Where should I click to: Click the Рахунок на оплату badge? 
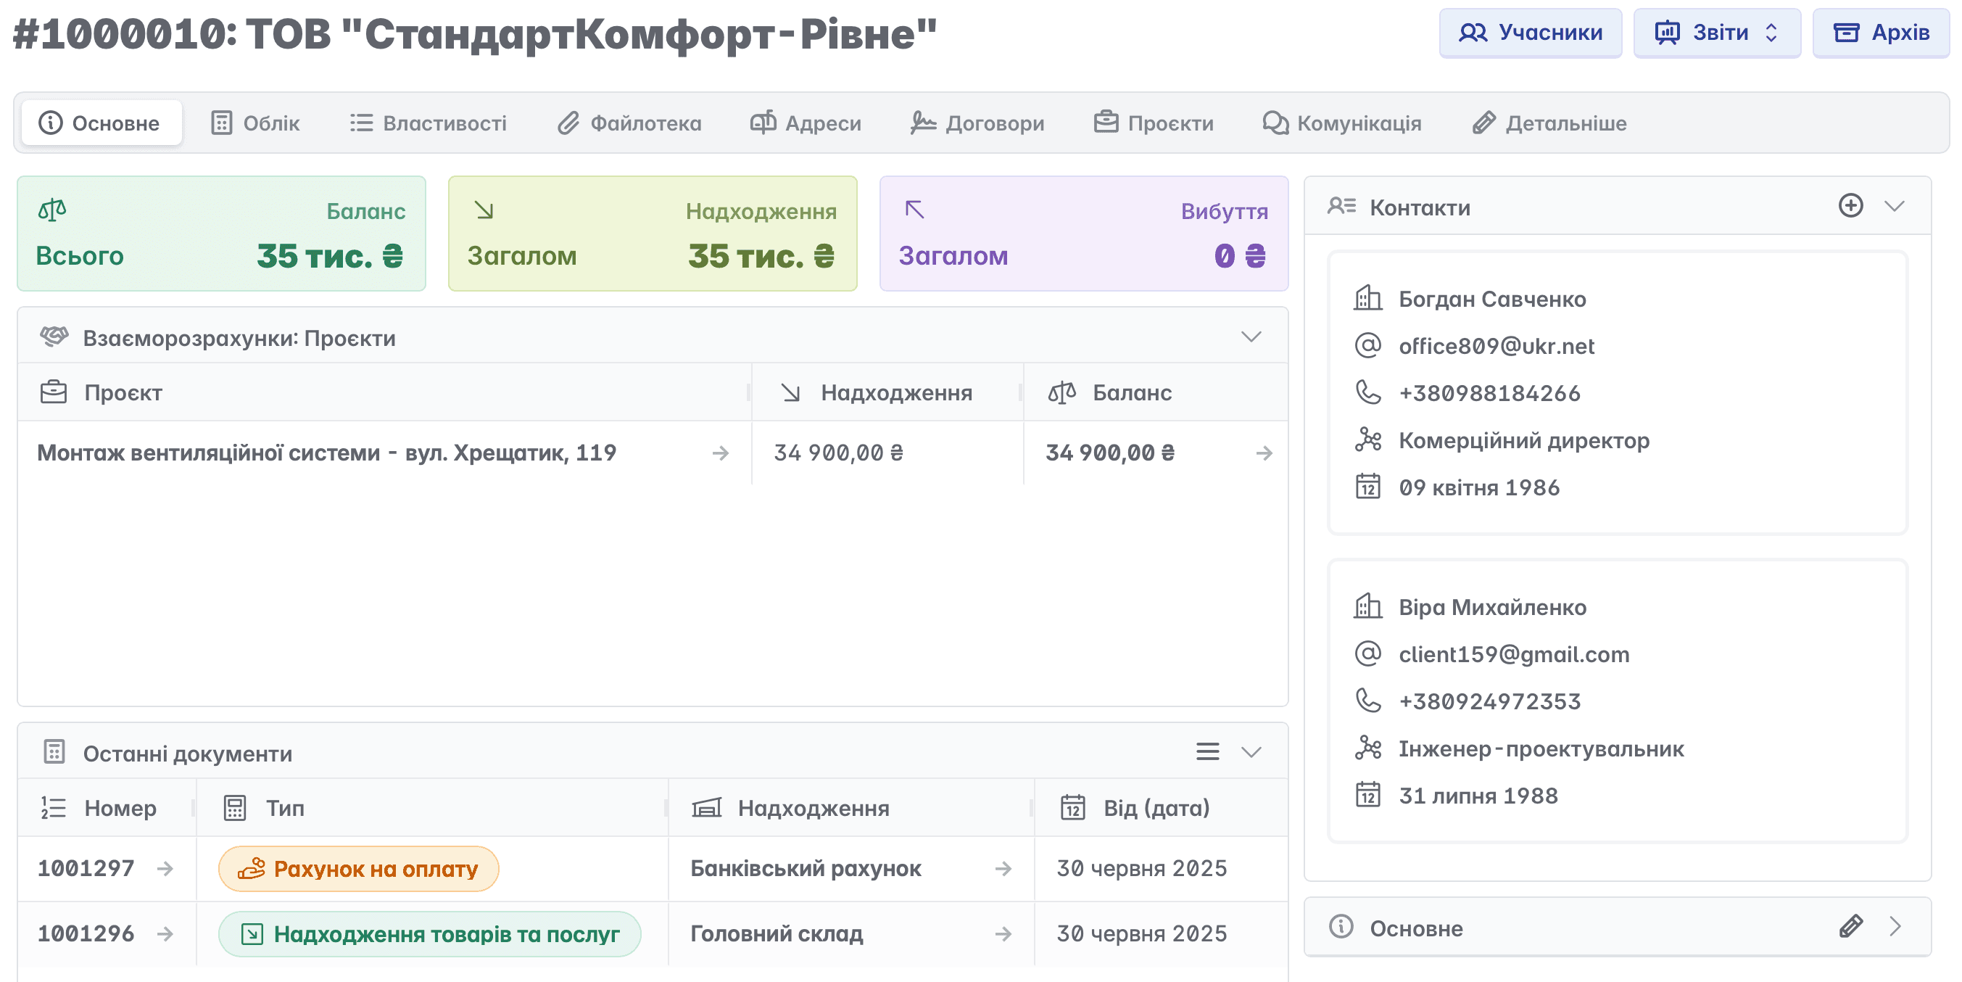pyautogui.click(x=358, y=868)
